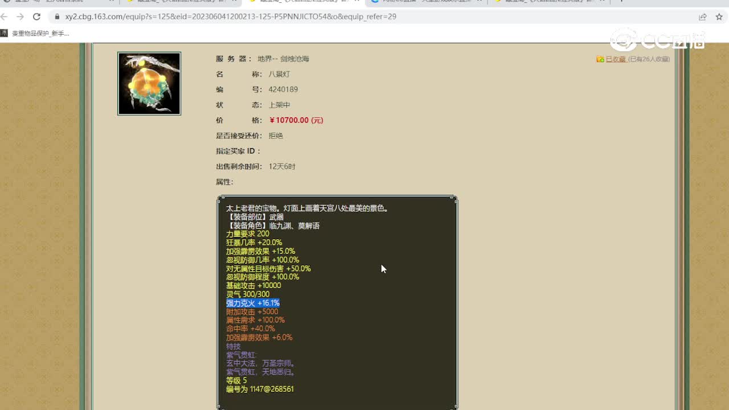Click the 已收藏 link

[x=615, y=59]
